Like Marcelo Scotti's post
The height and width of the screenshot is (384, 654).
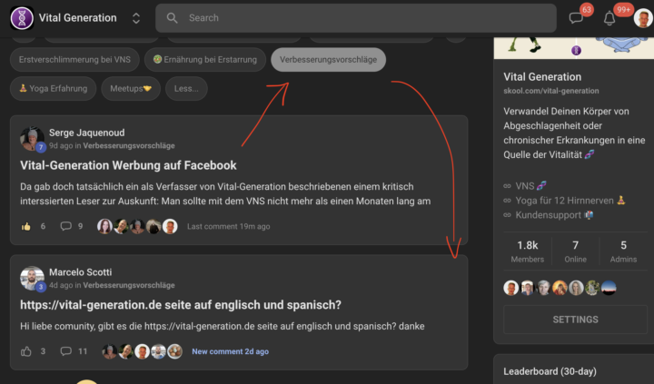[25, 351]
